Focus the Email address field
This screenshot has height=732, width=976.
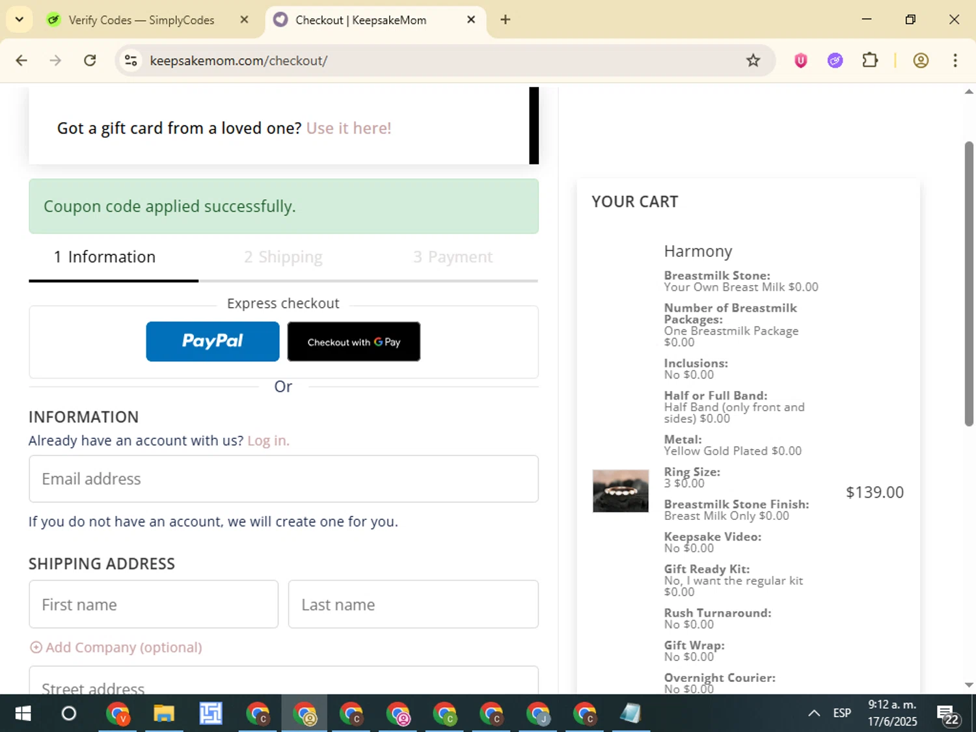tap(284, 479)
